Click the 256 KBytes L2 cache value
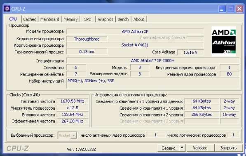The width and height of the screenshot is (246, 156). coord(202,115)
